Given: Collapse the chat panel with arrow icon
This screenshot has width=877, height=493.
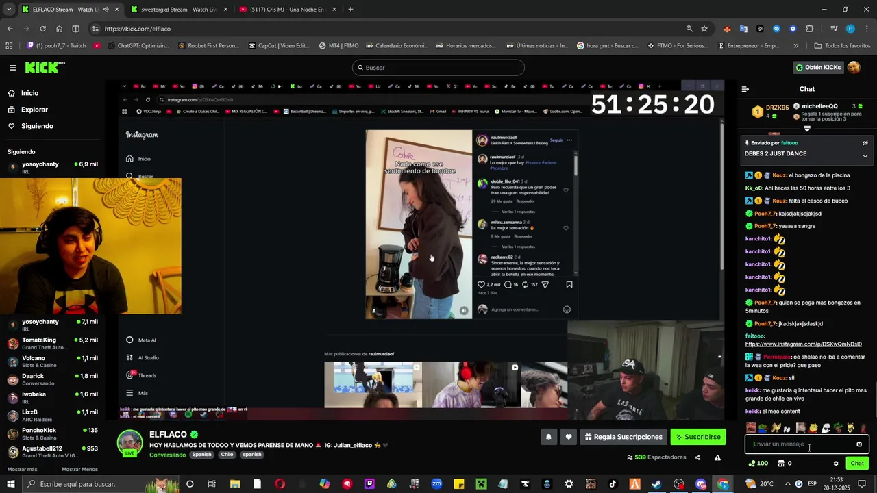Looking at the screenshot, I should coord(745,89).
